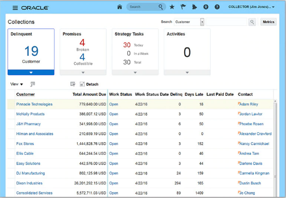Go to the Home icon
The image size is (286, 198).
(120, 7)
